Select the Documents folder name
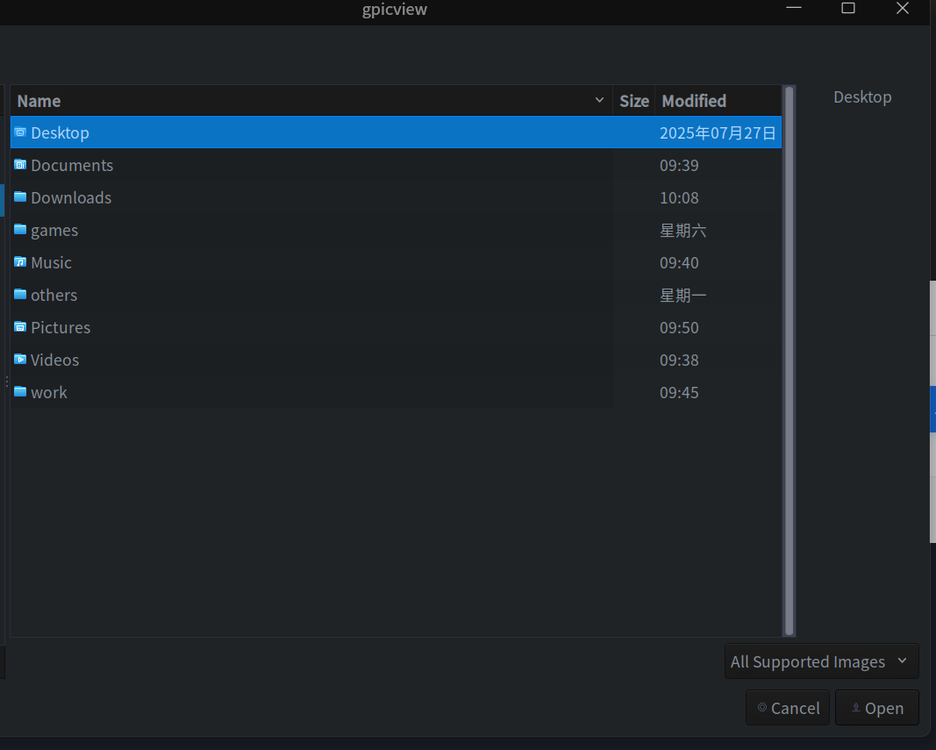The width and height of the screenshot is (936, 750). click(72, 165)
